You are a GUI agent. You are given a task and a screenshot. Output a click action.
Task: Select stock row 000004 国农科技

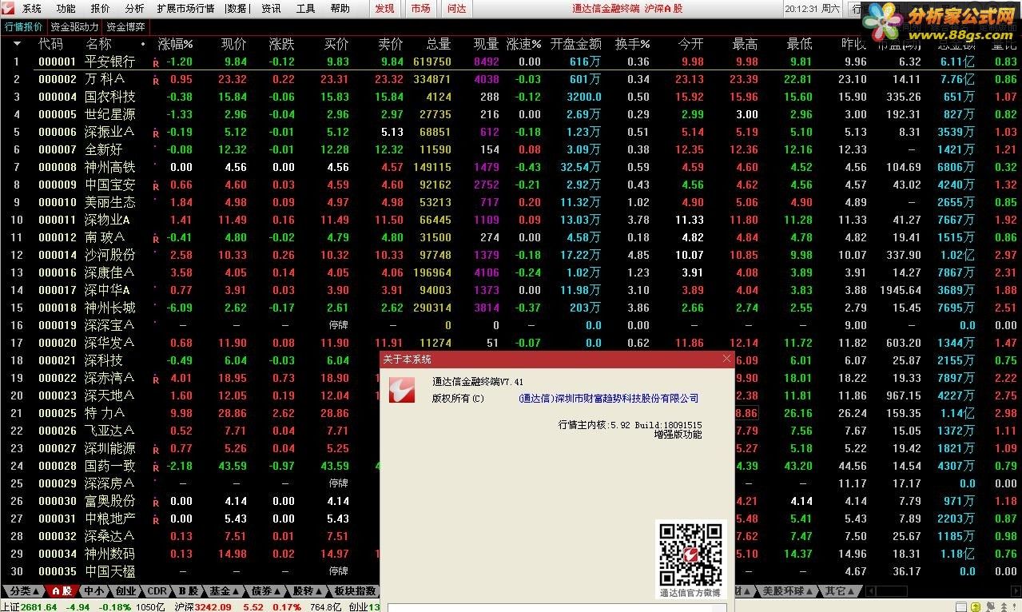(511, 97)
